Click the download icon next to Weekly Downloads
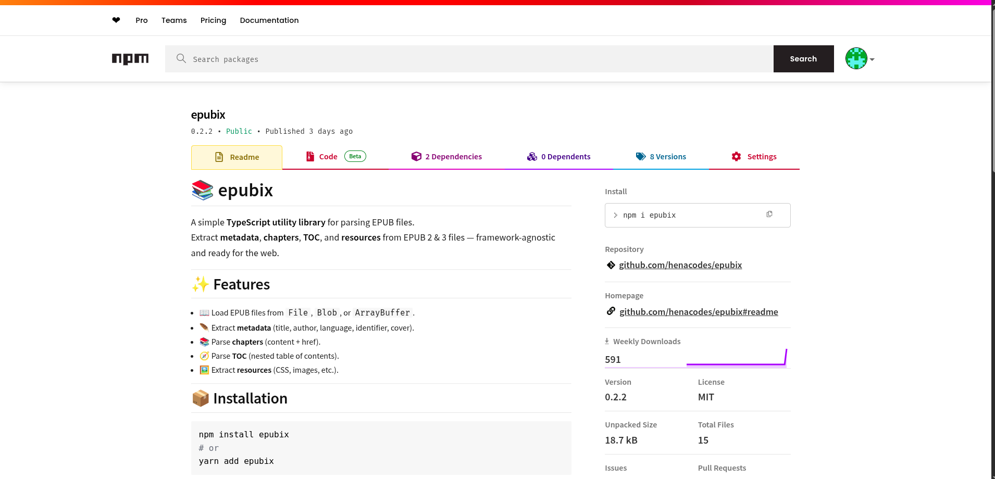The height and width of the screenshot is (479, 995). [x=607, y=341]
